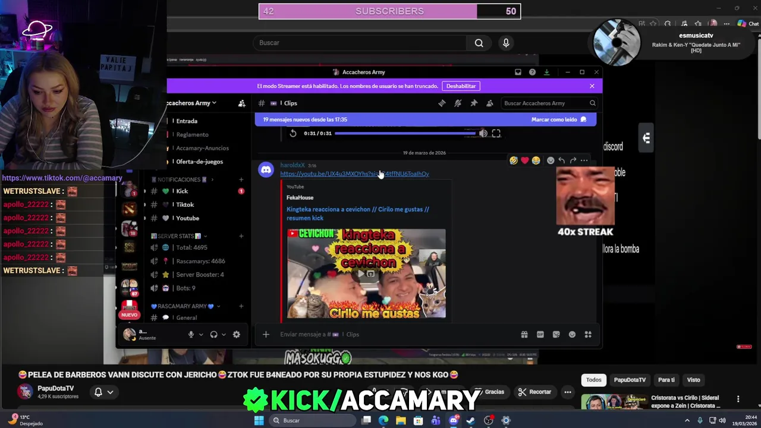This screenshot has height=428, width=761.
Task: Expand Accacheros Army server name dropdown
Action: point(214,103)
